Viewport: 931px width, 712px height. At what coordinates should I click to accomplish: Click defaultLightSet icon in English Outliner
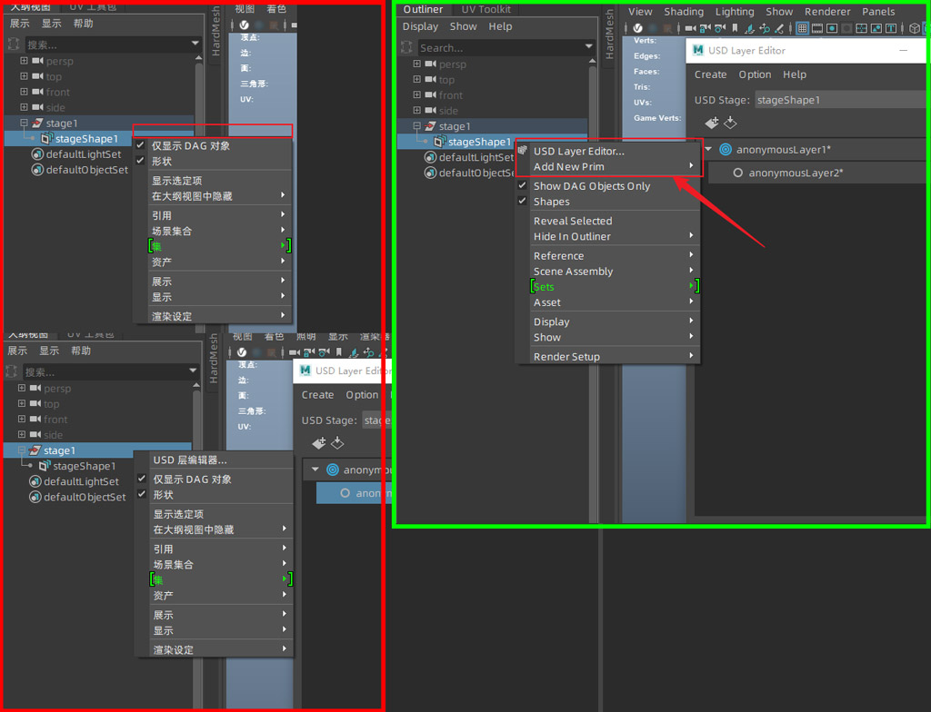[430, 157]
